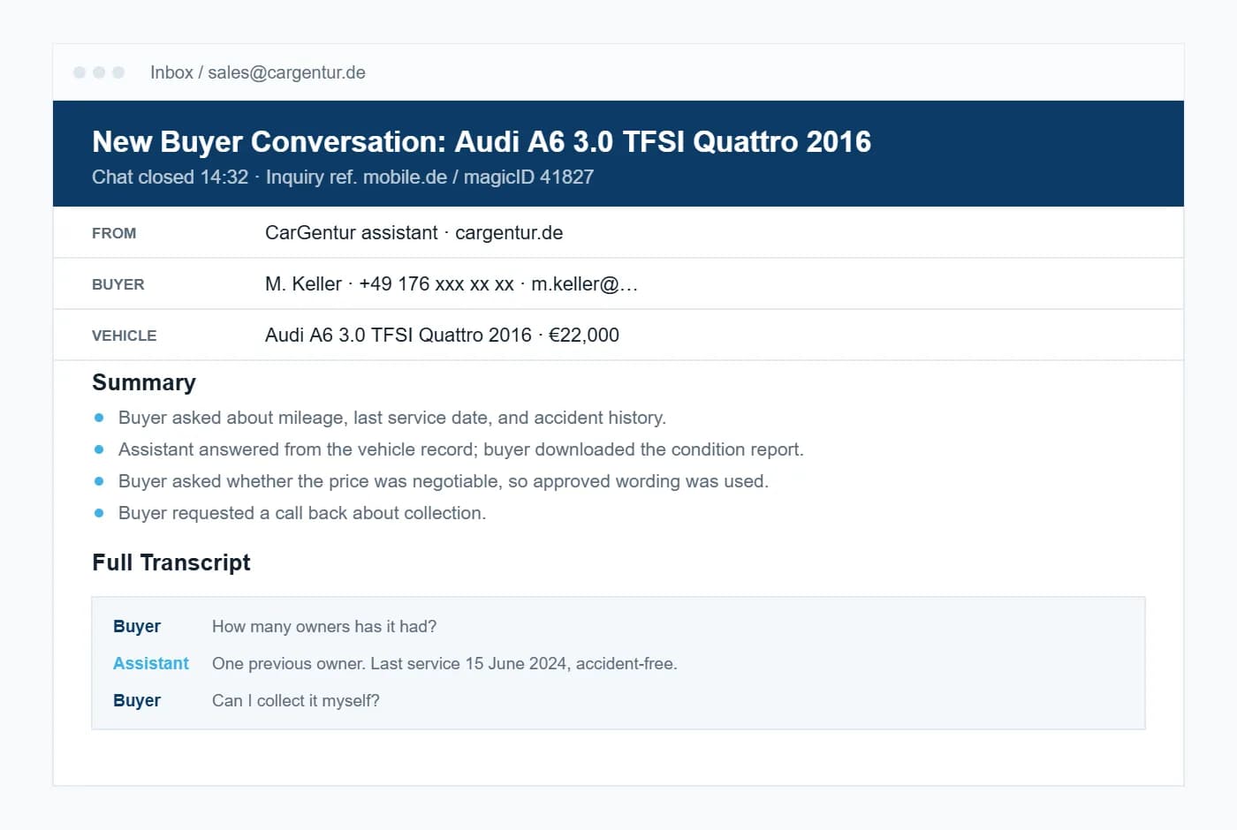Click the Chat closed 14:32 subtitle line

coord(343,177)
